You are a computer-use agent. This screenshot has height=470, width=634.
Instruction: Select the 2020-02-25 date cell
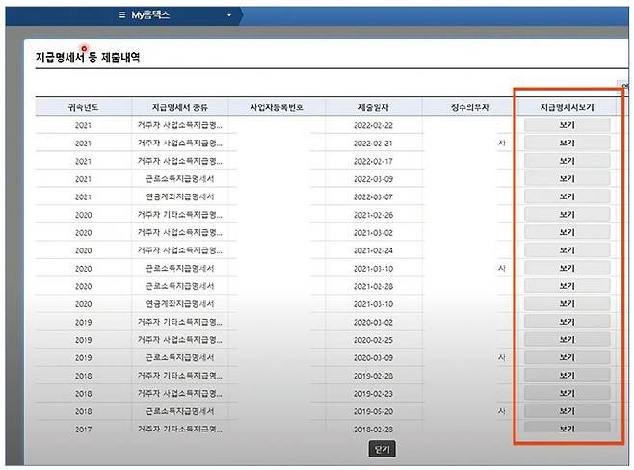(x=373, y=340)
